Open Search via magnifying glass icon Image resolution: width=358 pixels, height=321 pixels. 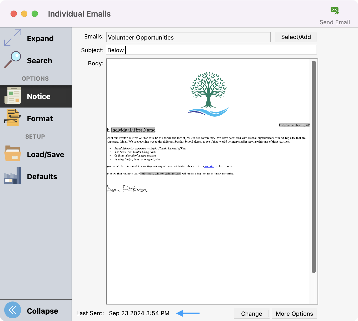(13, 60)
